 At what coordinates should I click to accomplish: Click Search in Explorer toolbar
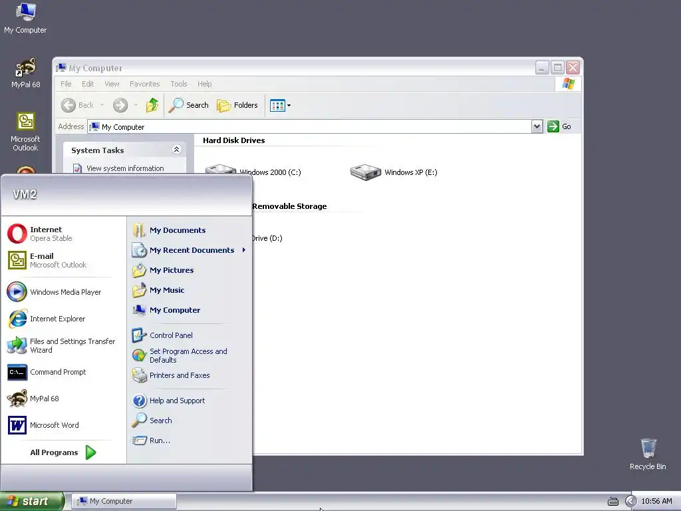[189, 105]
